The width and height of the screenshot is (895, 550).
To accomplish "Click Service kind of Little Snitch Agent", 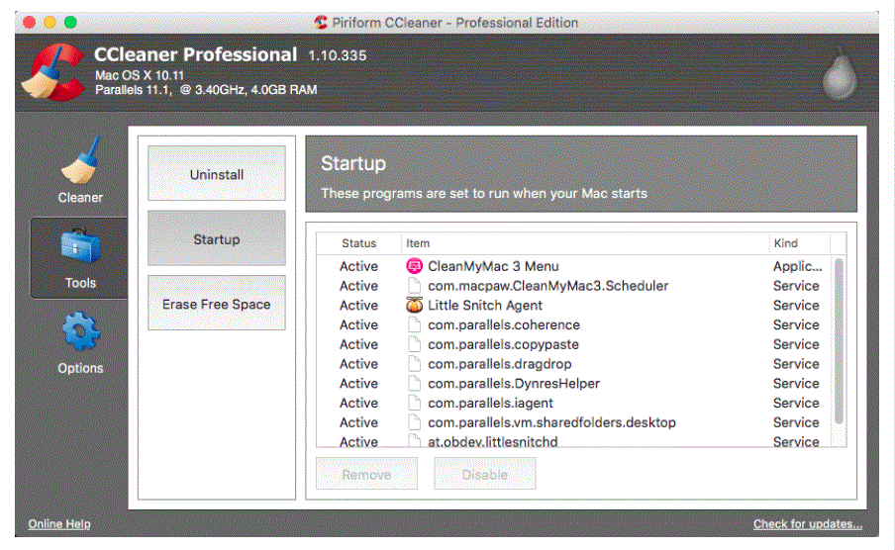I will pyautogui.click(x=796, y=305).
